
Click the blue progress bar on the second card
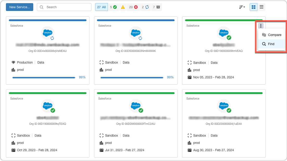132,77
